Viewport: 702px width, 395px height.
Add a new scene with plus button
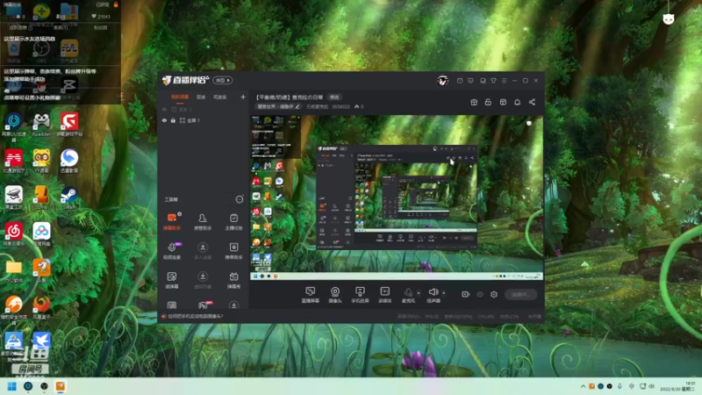tap(243, 97)
